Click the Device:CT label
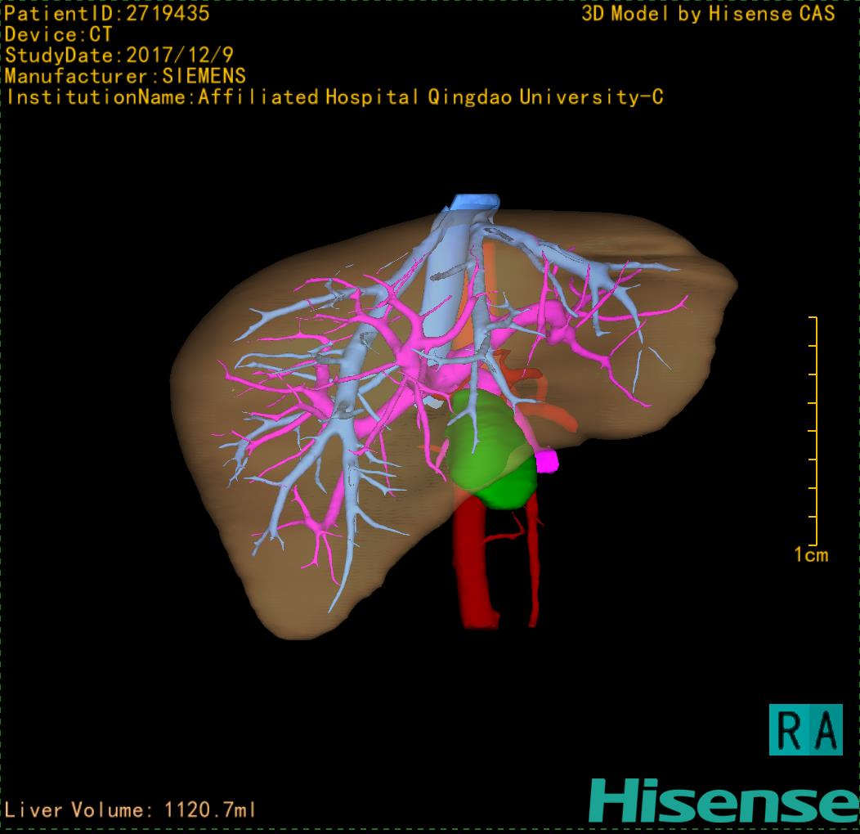Screen dimensions: 860x834 (58, 35)
